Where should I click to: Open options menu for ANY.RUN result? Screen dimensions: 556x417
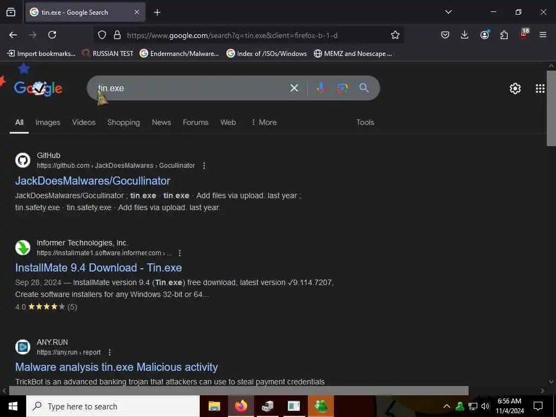coord(110,352)
